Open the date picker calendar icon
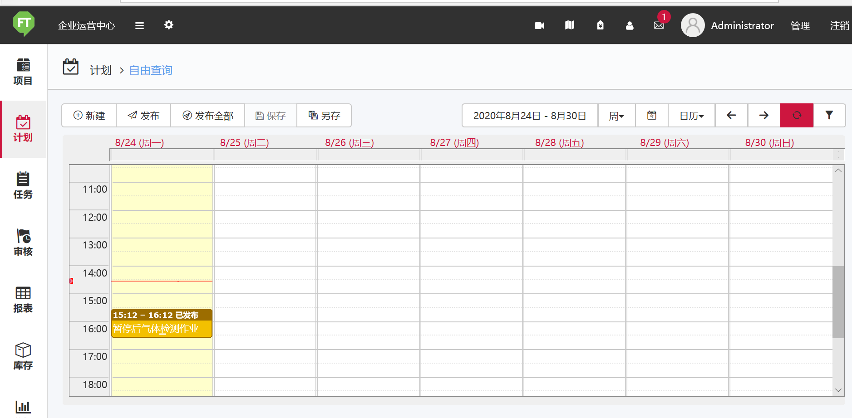852x418 pixels. click(x=651, y=116)
